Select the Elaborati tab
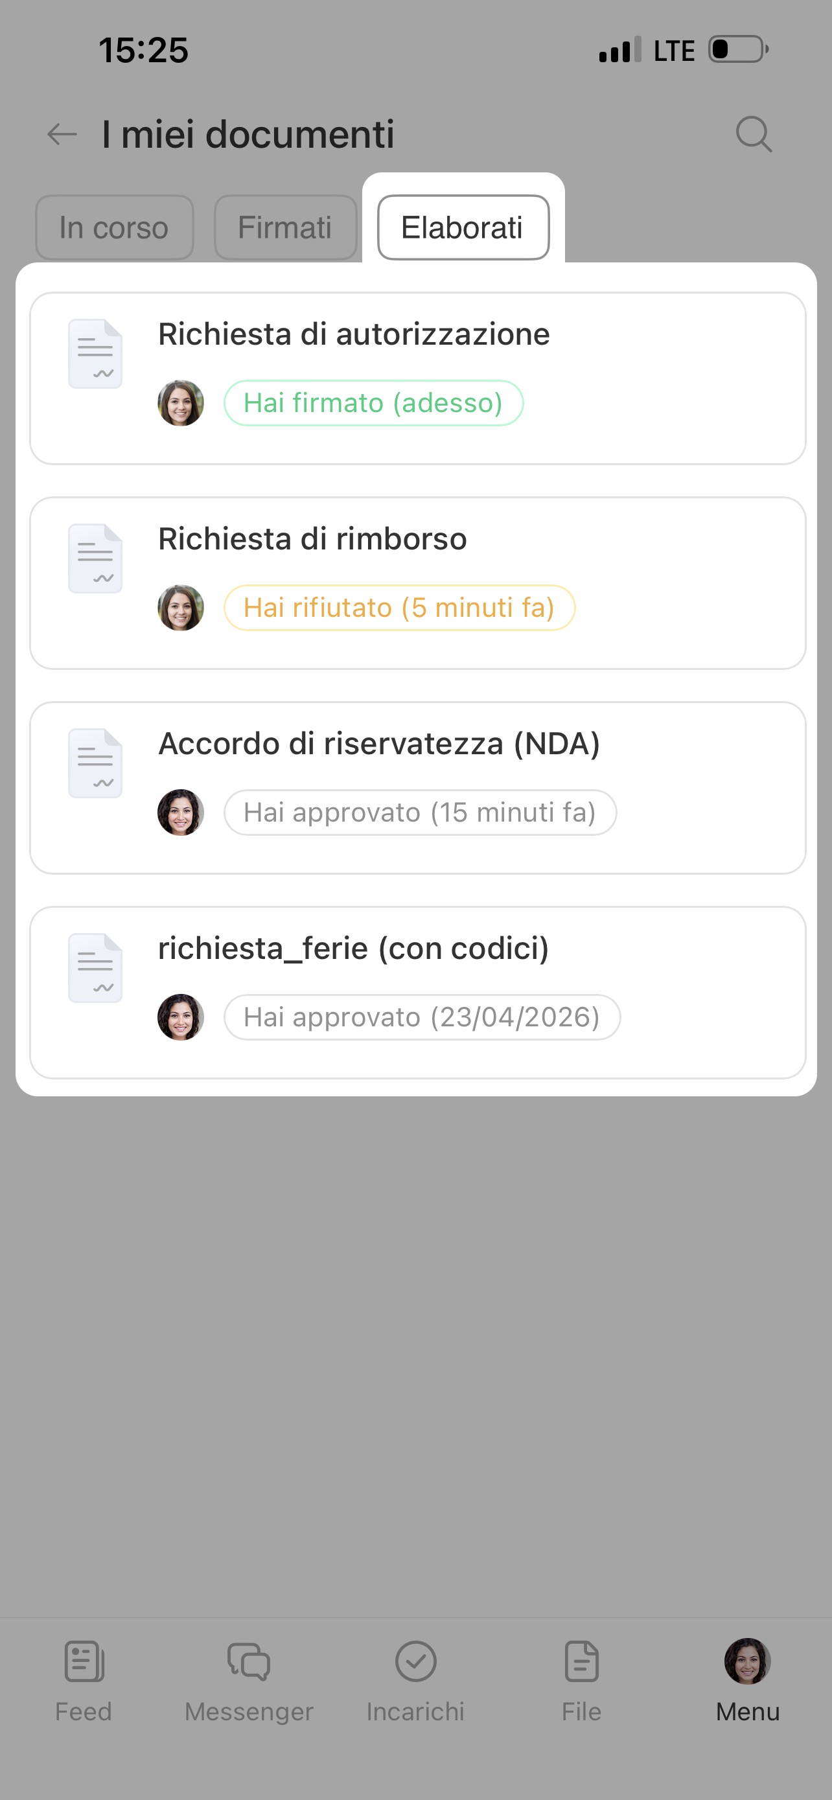 point(463,228)
